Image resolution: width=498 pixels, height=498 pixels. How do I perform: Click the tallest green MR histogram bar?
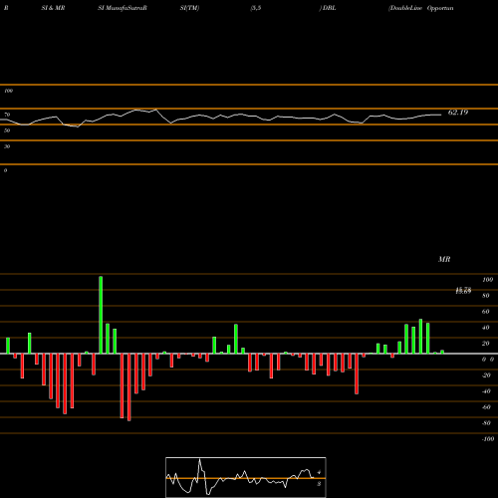coord(101,315)
